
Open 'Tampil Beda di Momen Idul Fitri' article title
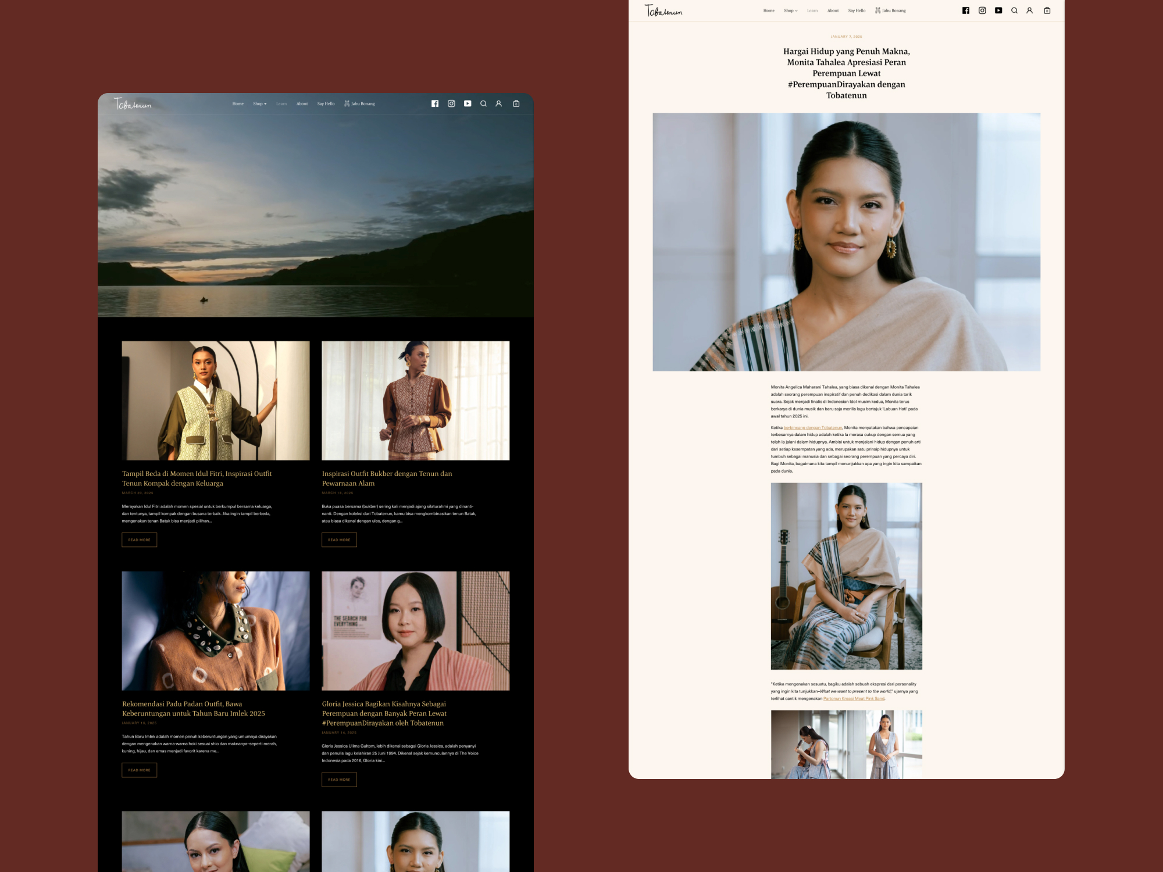click(x=197, y=478)
